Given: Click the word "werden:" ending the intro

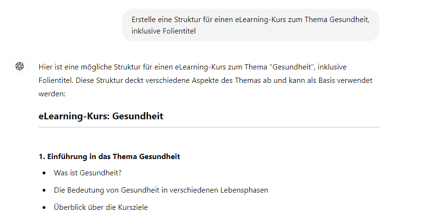Looking at the screenshot, I should (52, 94).
